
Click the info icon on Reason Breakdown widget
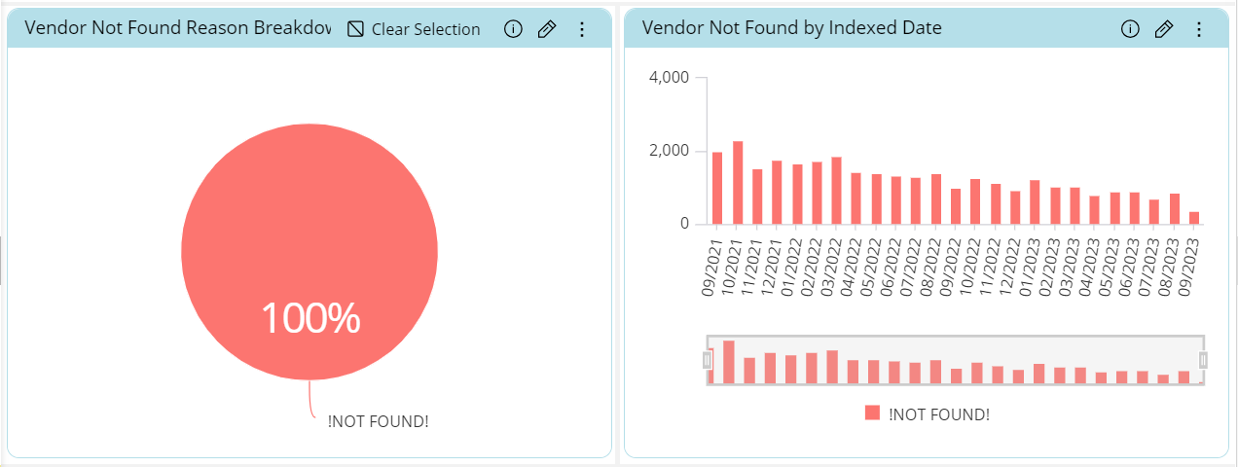point(513,29)
